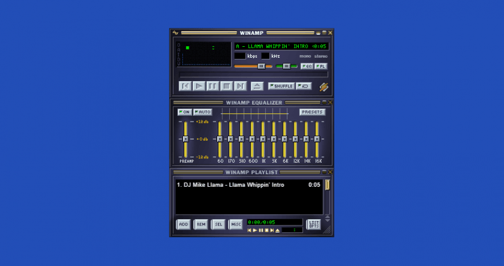Click the -12 db equalizer label
Image resolution: width=504 pixels, height=266 pixels.
(x=202, y=157)
